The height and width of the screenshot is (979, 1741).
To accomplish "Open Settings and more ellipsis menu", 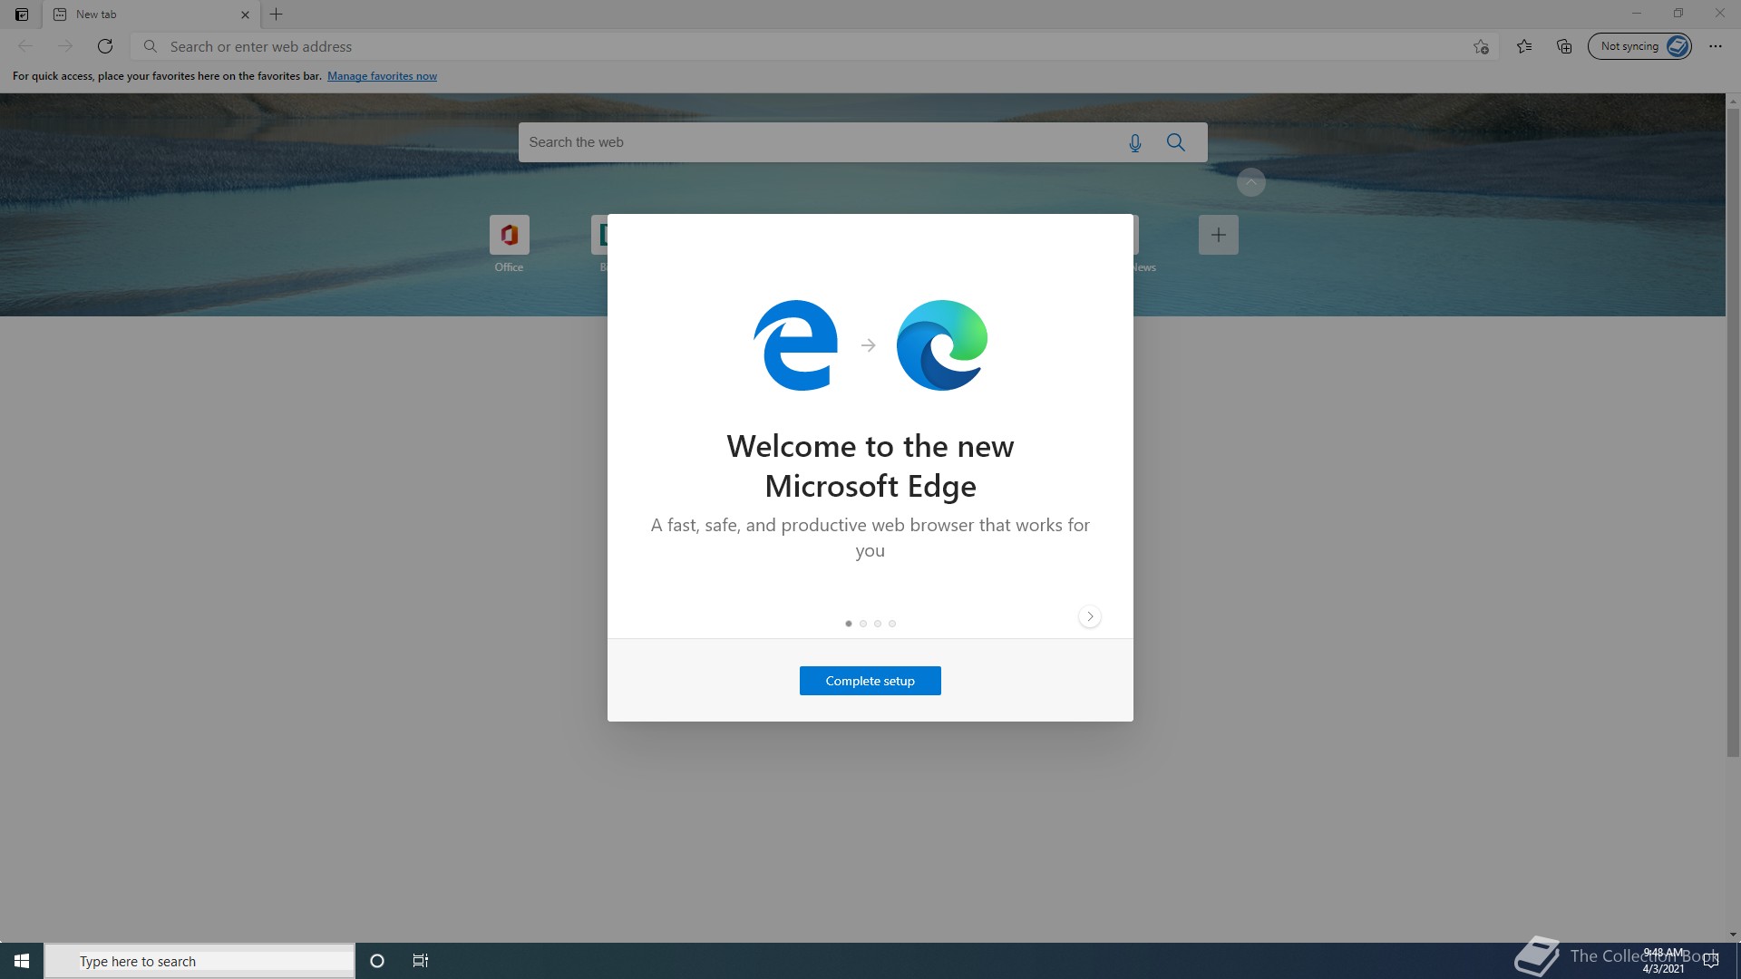I will [x=1715, y=46].
